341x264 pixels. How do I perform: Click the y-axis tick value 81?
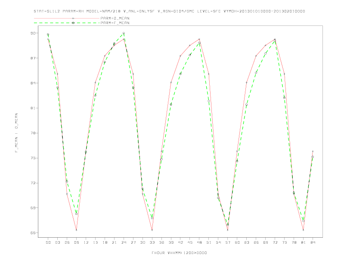(x=33, y=108)
